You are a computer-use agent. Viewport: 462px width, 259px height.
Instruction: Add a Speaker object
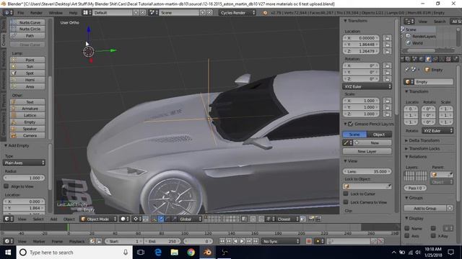(27, 129)
